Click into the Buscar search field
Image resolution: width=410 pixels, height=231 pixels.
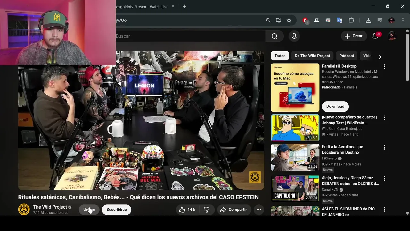190,36
